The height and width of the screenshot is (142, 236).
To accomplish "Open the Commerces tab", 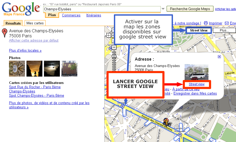I will coord(71,15).
